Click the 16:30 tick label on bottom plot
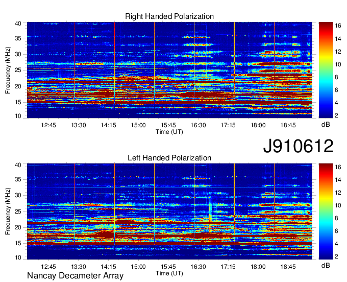 199,267
